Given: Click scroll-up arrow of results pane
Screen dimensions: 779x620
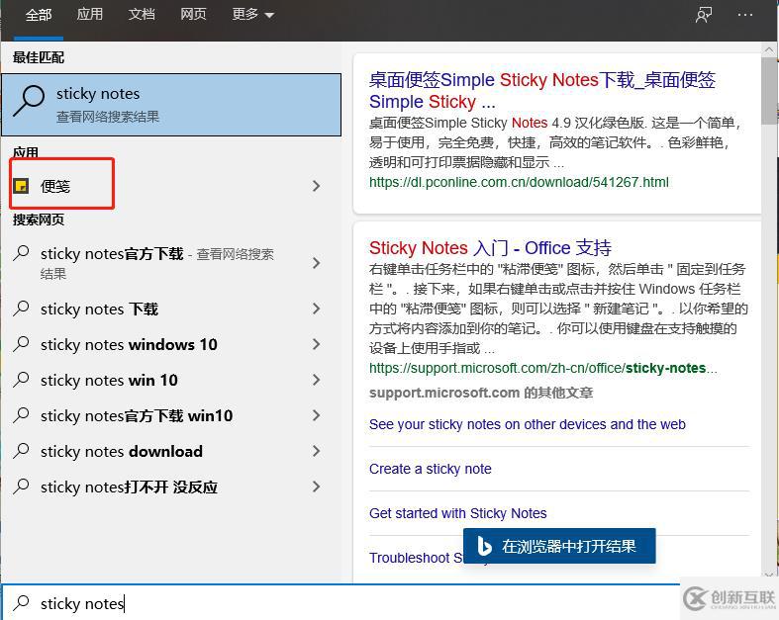Looking at the screenshot, I should pos(769,49).
